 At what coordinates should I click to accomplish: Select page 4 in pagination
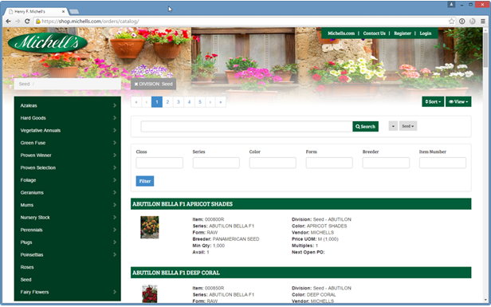[x=189, y=102]
